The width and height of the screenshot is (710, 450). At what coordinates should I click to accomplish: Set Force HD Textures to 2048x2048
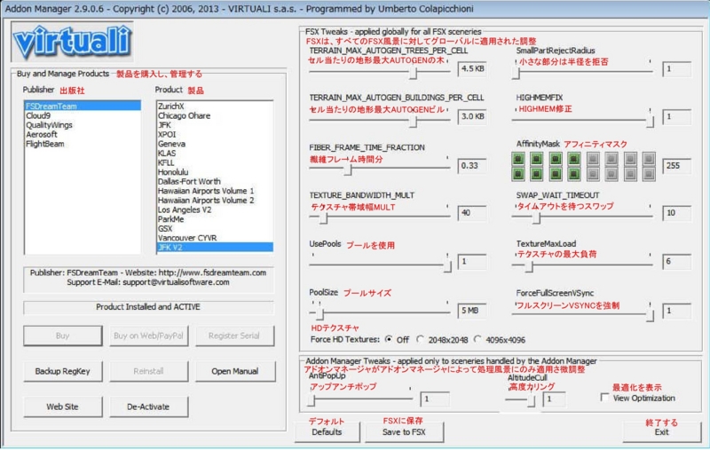(x=420, y=339)
